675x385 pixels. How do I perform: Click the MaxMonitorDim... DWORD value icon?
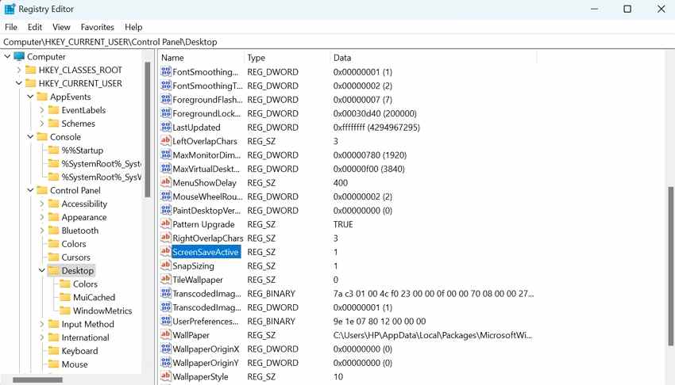(x=166, y=155)
